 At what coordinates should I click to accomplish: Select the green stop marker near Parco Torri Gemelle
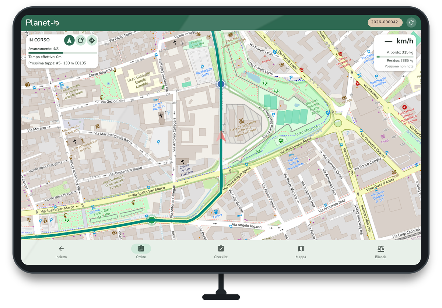(x=151, y=221)
